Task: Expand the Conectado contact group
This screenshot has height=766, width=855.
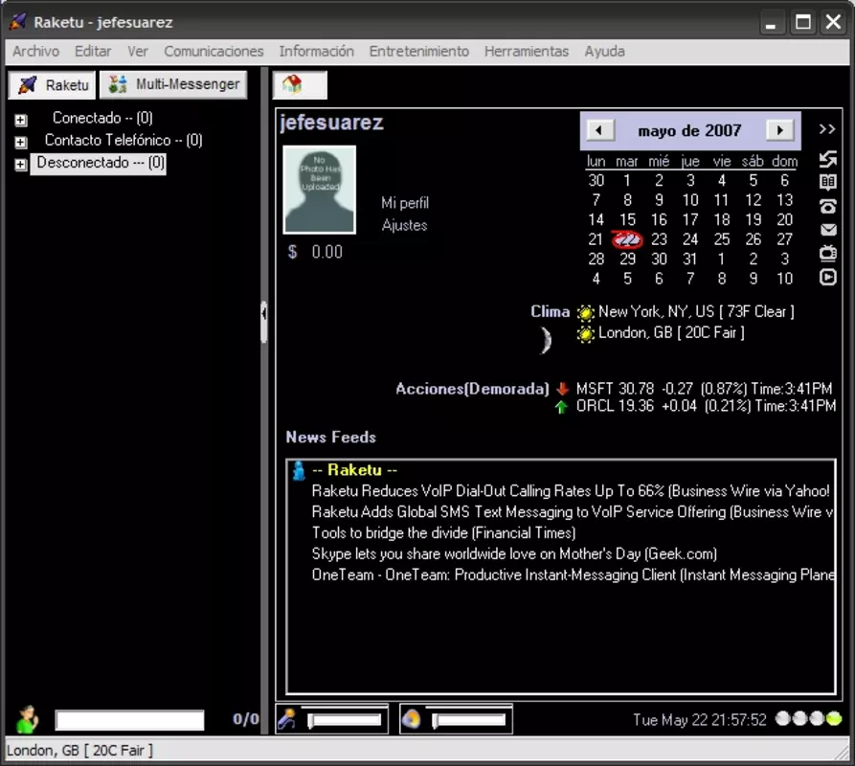Action: click(21, 120)
